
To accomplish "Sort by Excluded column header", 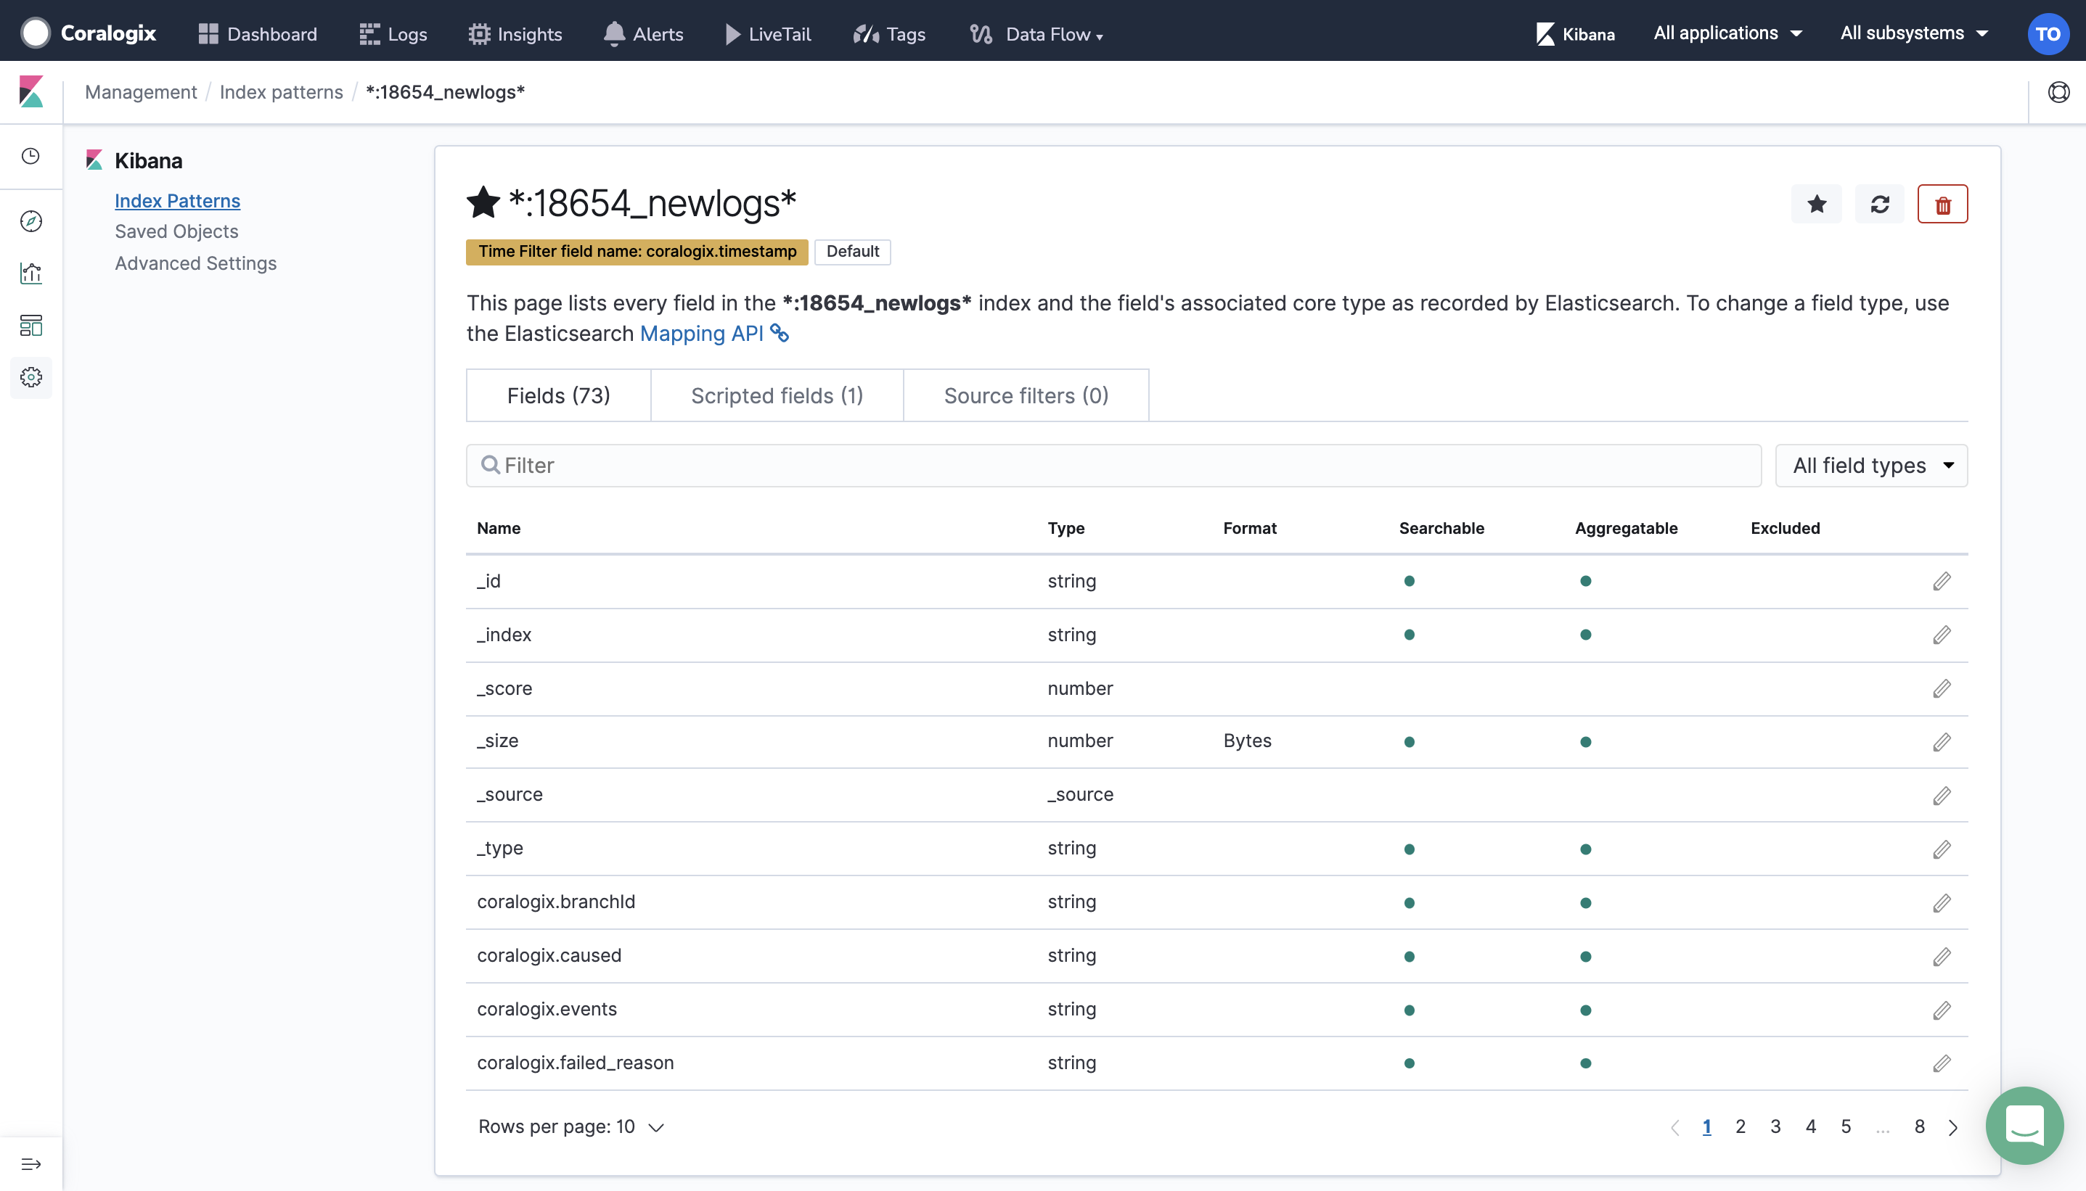I will [x=1786, y=529].
